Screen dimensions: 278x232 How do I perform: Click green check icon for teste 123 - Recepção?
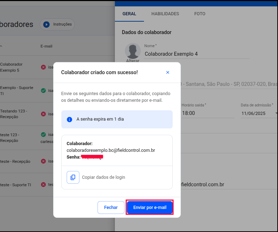click(x=43, y=134)
